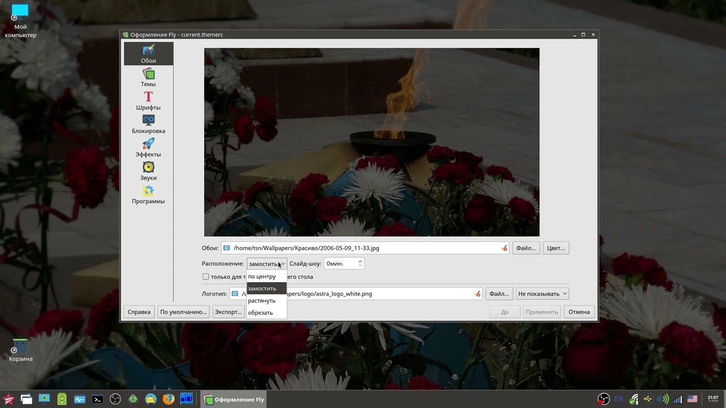The height and width of the screenshot is (408, 726).
Task: Clear the wallpaper path with broom icon
Action: (504, 248)
